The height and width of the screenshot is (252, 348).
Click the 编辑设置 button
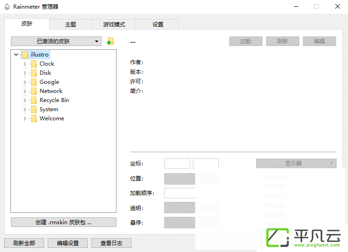point(68,243)
